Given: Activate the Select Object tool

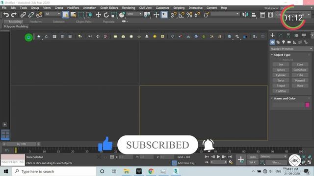Looking at the screenshot, I should click(x=65, y=15).
